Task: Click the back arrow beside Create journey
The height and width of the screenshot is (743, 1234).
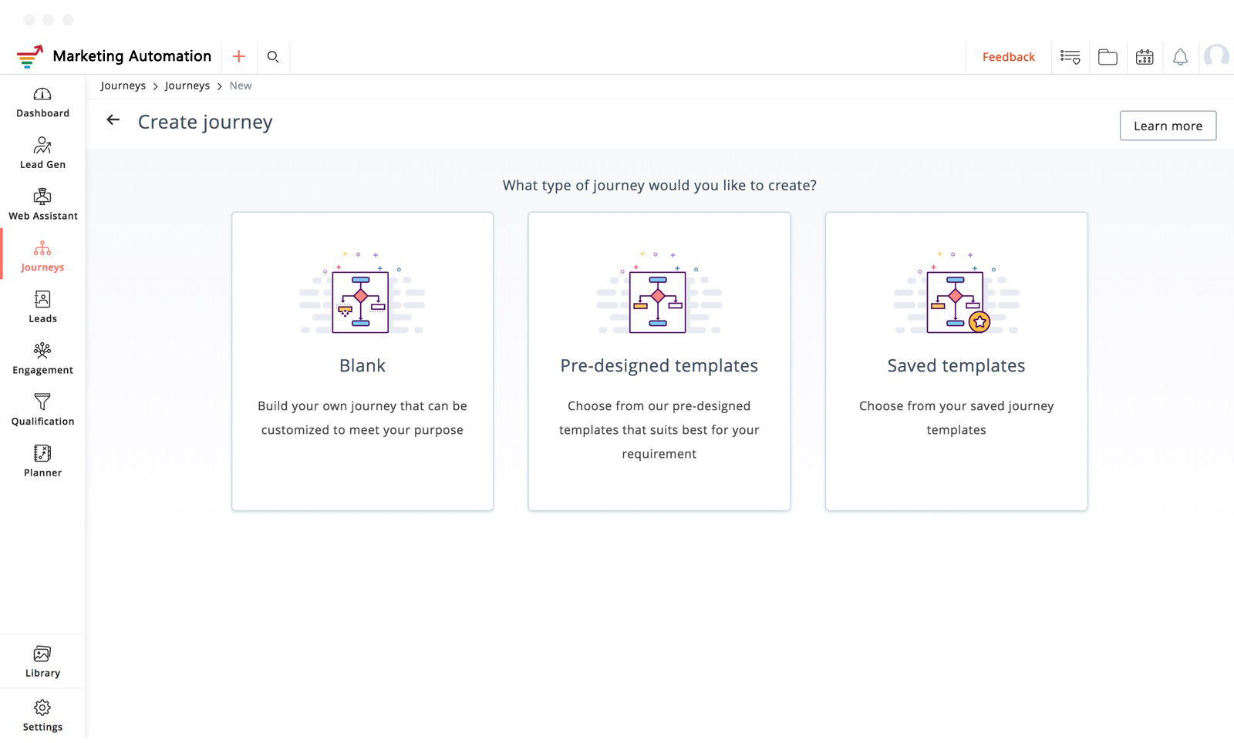Action: [113, 120]
